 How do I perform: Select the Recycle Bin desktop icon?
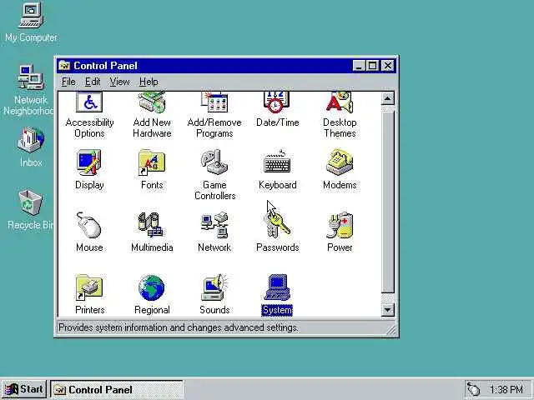[31, 202]
